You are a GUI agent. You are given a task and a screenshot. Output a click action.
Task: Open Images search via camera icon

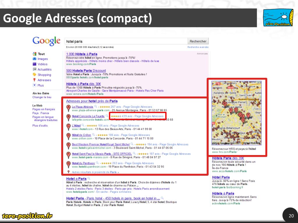coord(34,59)
